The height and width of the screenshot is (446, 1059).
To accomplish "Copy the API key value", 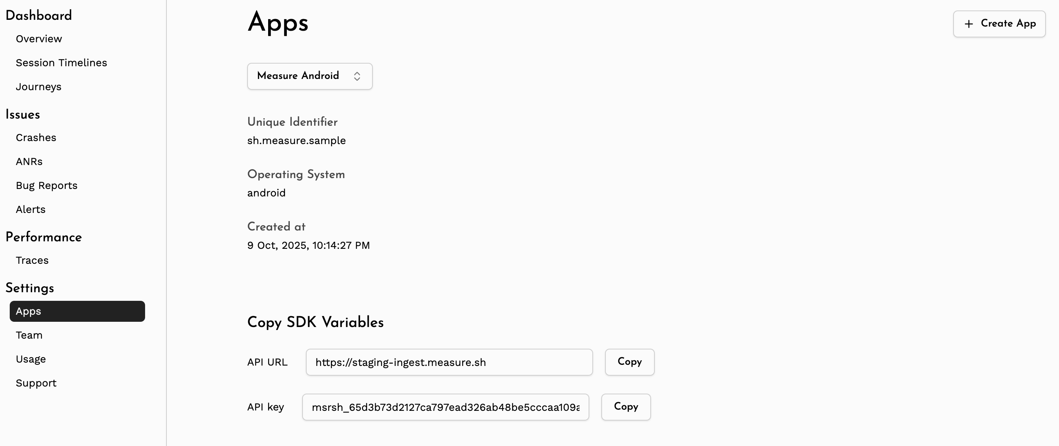I will pos(625,407).
